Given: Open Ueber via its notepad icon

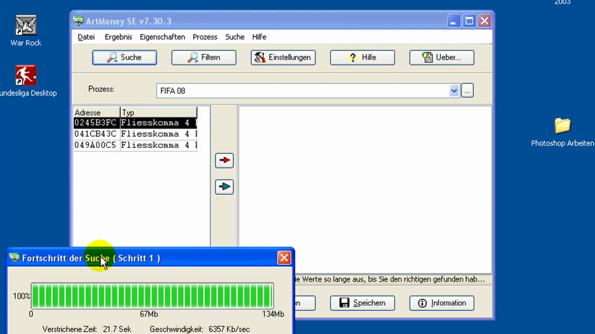Looking at the screenshot, I should tap(428, 57).
